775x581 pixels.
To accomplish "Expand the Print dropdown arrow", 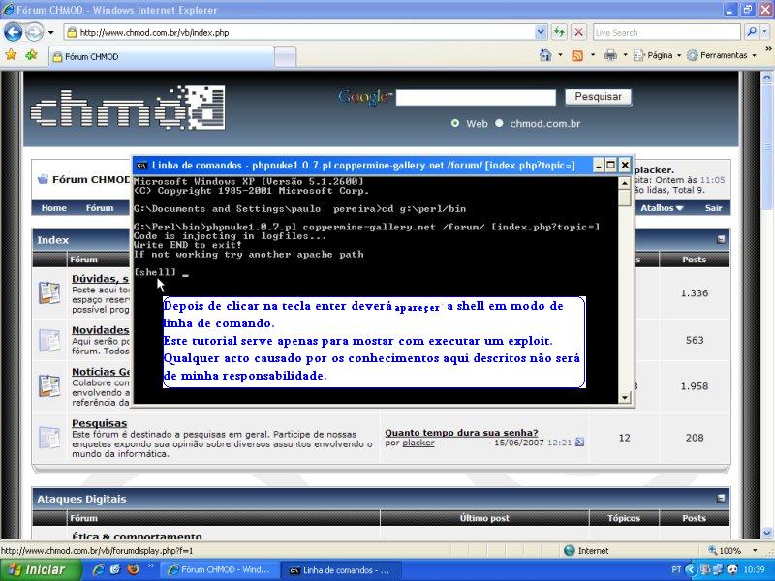I will coord(625,55).
